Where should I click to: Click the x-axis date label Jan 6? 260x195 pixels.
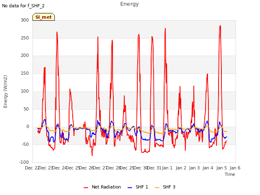[x=235, y=168]
